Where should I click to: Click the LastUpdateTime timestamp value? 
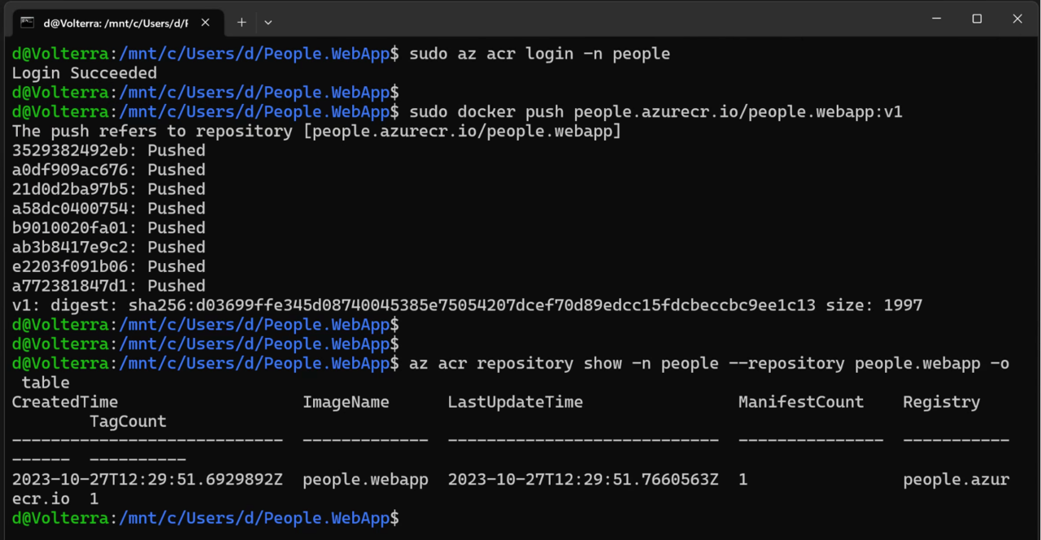[x=582, y=479]
